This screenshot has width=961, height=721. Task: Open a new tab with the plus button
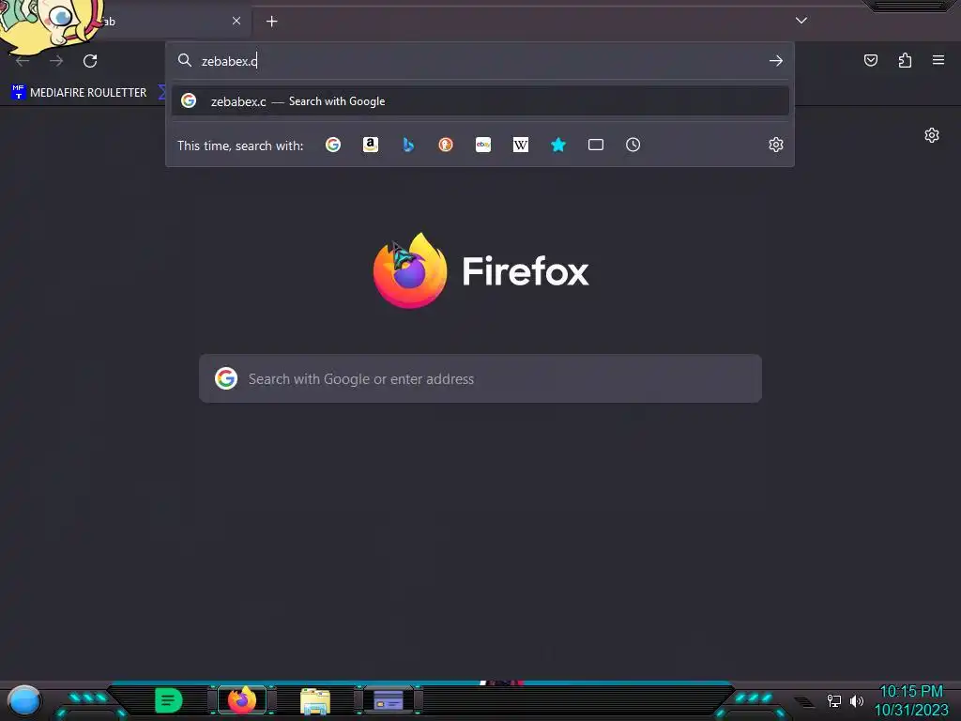tap(271, 22)
